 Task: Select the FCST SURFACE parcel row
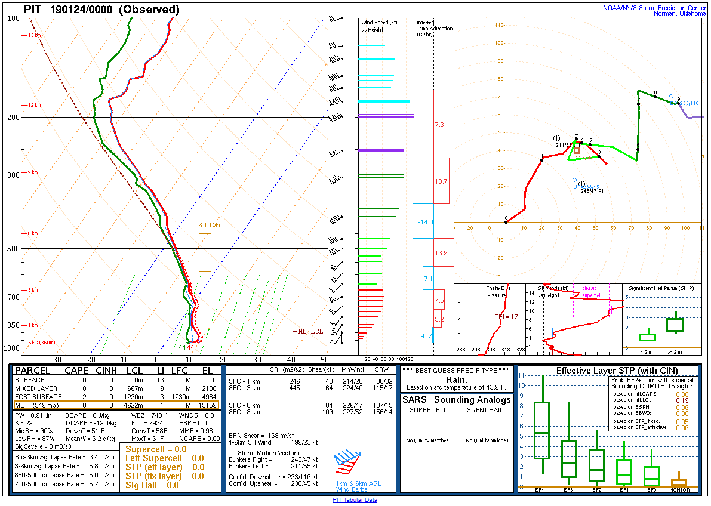point(116,397)
